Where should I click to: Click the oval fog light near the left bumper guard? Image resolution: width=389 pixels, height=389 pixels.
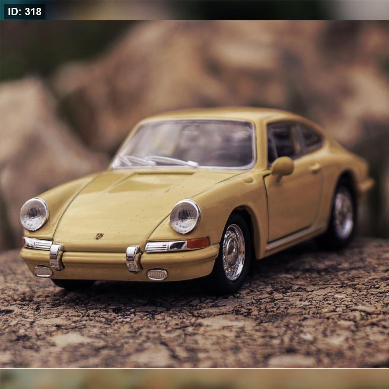tap(43, 271)
